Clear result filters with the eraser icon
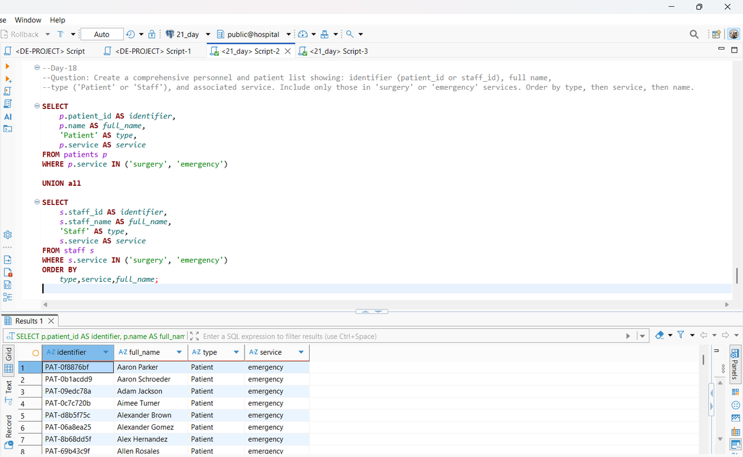 pyautogui.click(x=660, y=335)
